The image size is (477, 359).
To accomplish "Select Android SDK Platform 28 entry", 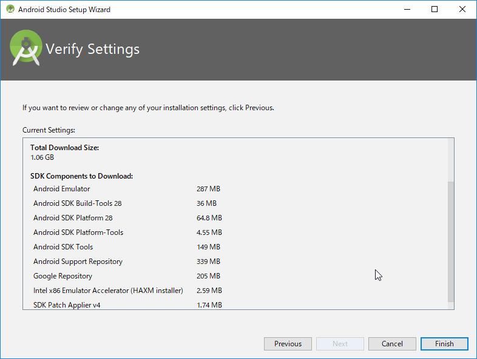I will [73, 218].
